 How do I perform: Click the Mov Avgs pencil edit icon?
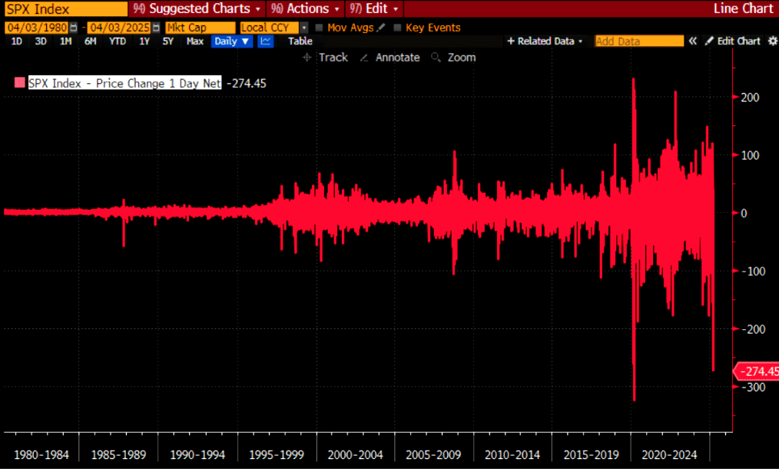pyautogui.click(x=380, y=28)
